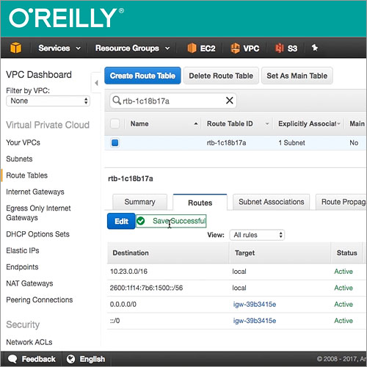
Task: Click the Feedback speech bubble icon
Action: point(12,359)
